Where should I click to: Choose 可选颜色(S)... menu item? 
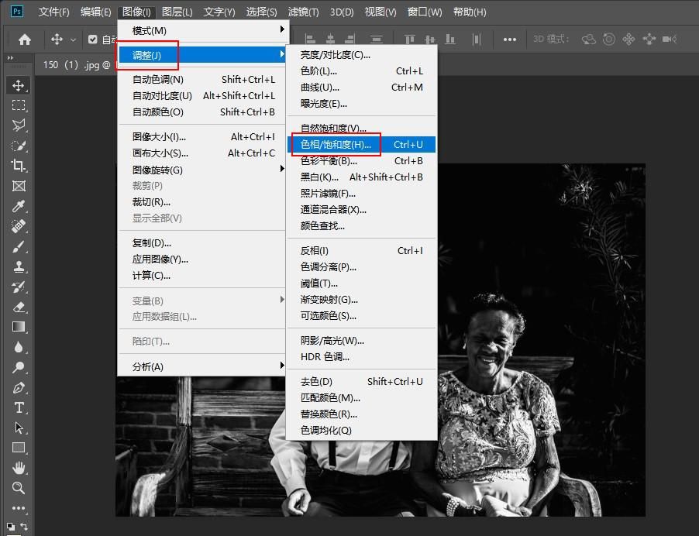coord(361,316)
